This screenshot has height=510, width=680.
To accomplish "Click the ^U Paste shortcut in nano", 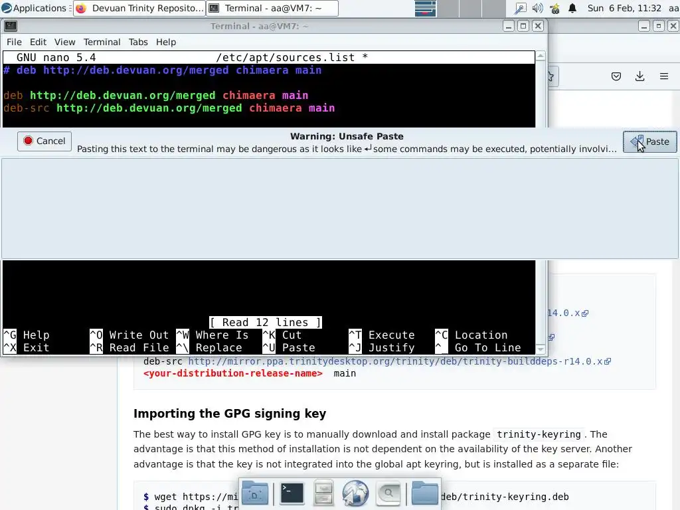I will coord(289,347).
